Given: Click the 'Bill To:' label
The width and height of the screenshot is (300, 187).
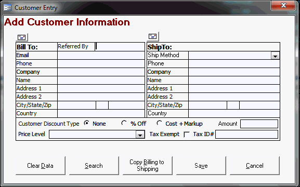Looking at the screenshot, I should pos(27,47).
